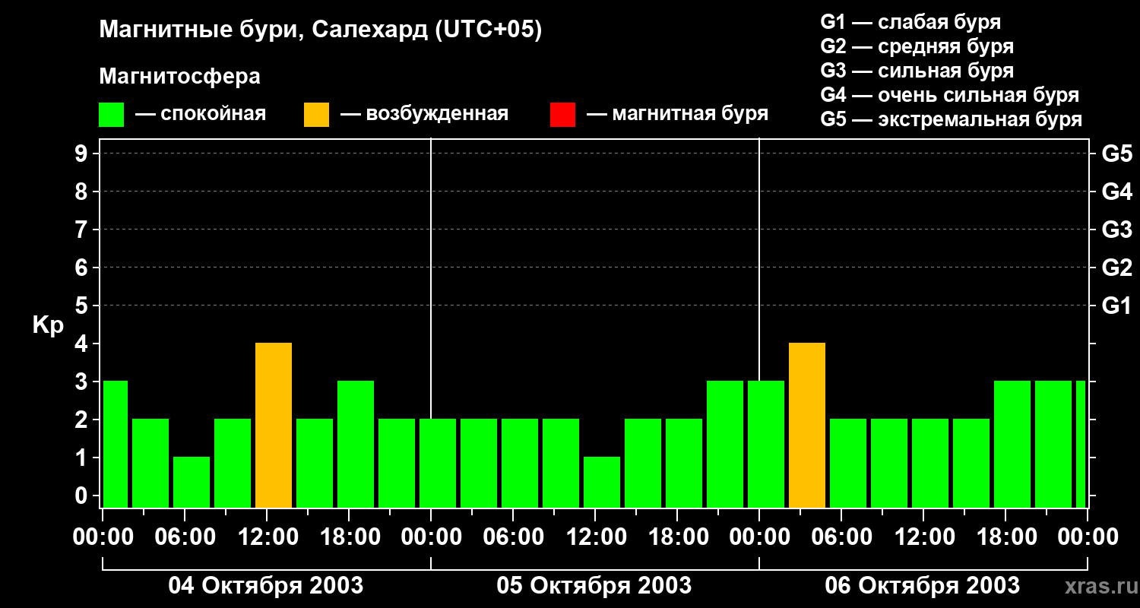
Task: Click the '06:00' time label under 05 Октября
Action: [513, 537]
